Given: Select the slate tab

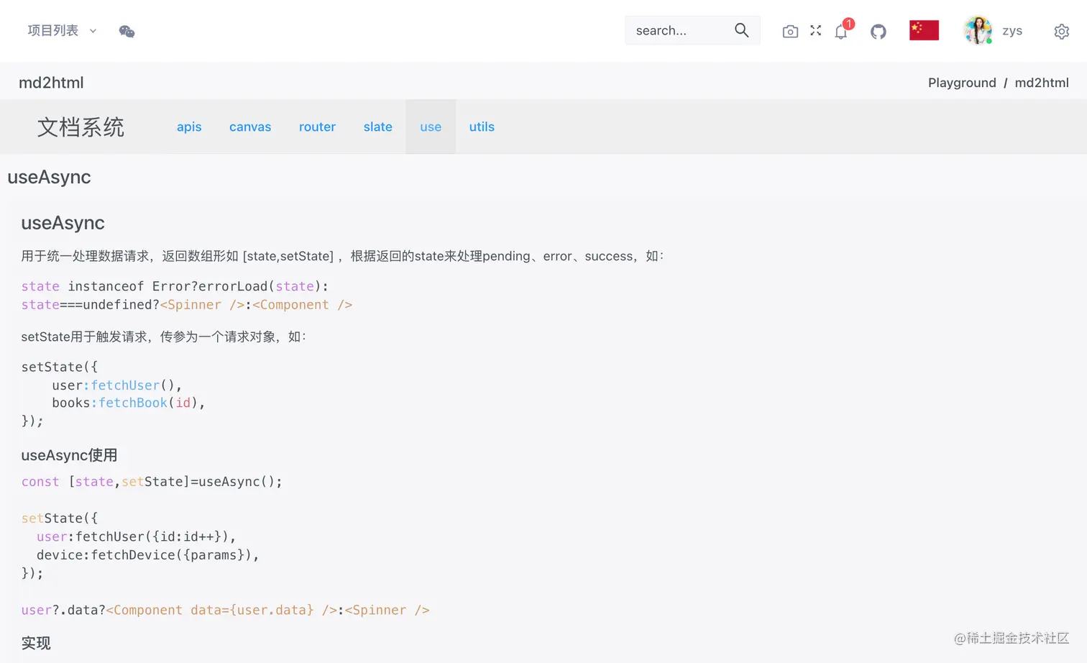Looking at the screenshot, I should click(377, 127).
